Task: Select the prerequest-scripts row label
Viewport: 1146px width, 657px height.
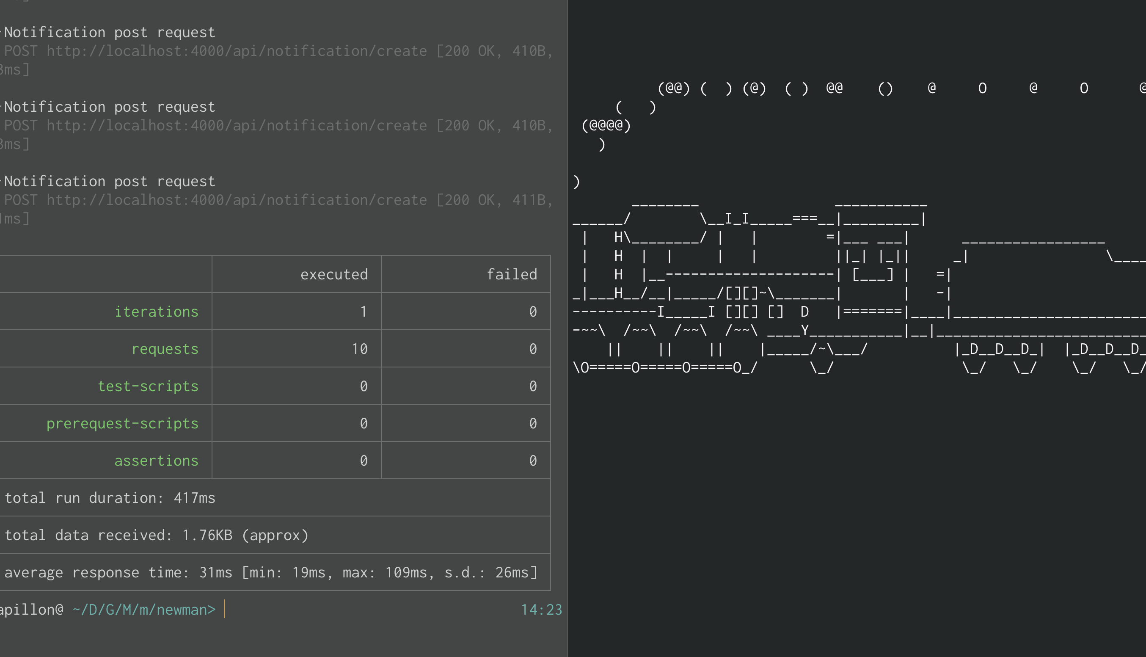Action: click(x=122, y=423)
